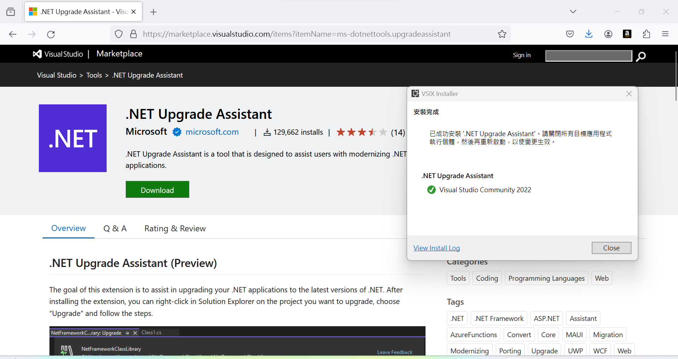Click the Core tag
678x359 pixels.
[x=548, y=335]
